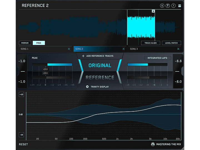
Task: Toggle Free playback mode
Action: pos(39,43)
